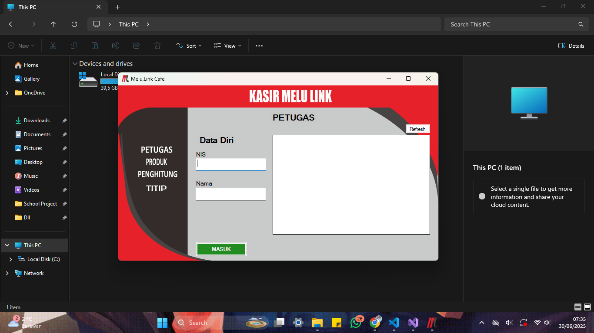Click the MASUK green button
This screenshot has width=594, height=333.
[x=221, y=249]
